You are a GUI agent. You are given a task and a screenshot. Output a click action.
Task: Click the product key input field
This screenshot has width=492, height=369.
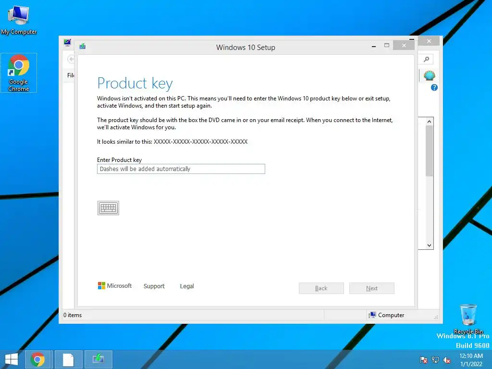tap(181, 169)
